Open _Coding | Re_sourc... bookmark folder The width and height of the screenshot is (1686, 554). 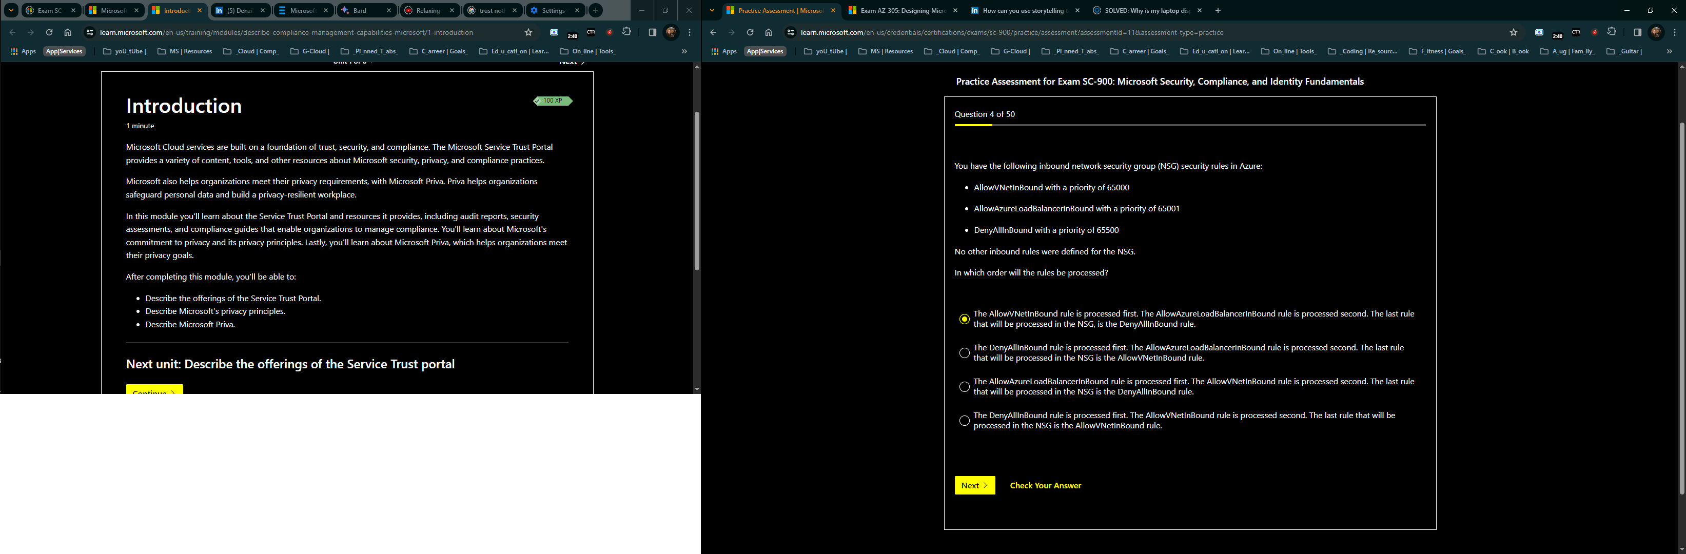(1362, 51)
